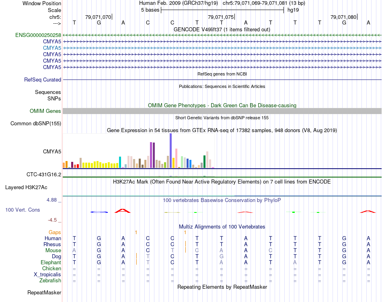
Task: Click the Dog alignment row label
Action: click(56, 257)
